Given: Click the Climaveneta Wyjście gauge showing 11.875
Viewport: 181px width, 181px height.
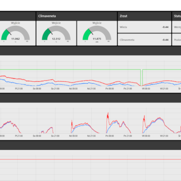Looking at the screenshot, I should pos(97,33).
